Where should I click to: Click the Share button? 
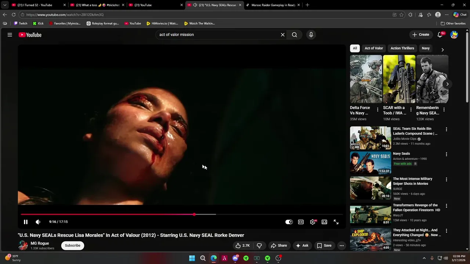(x=279, y=246)
